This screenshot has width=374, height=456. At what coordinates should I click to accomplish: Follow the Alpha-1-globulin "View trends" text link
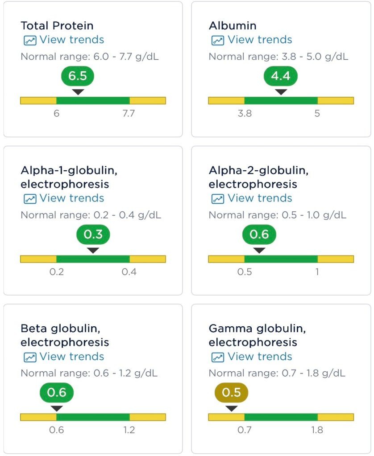(71, 198)
